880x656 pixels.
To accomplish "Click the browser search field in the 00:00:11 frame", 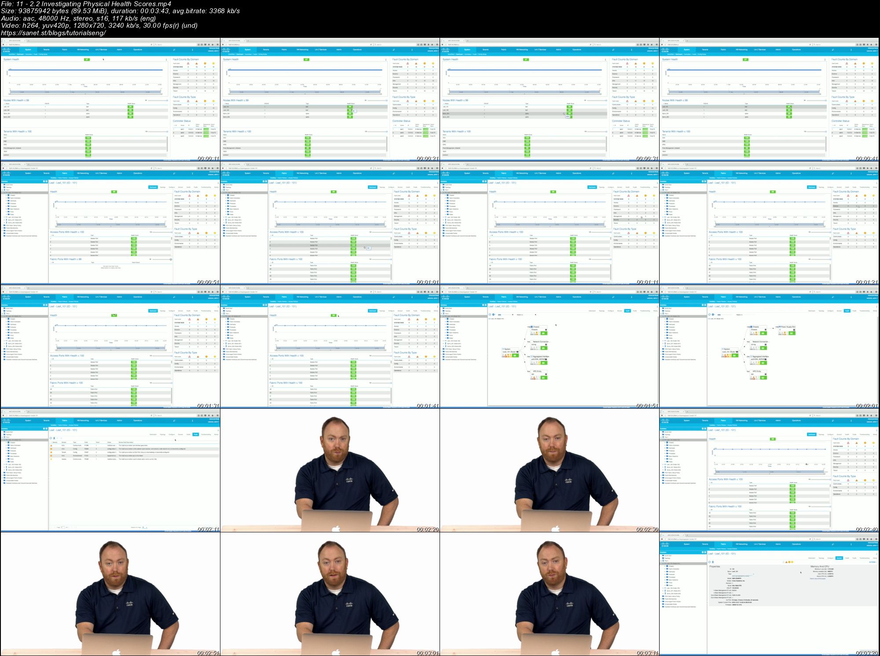I will pyautogui.click(x=174, y=44).
